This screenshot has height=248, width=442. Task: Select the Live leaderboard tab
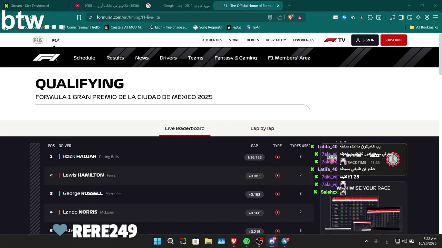(185, 128)
